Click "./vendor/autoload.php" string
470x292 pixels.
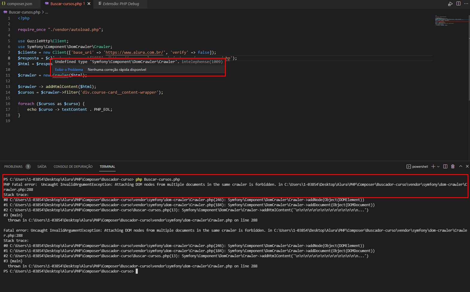point(74,30)
